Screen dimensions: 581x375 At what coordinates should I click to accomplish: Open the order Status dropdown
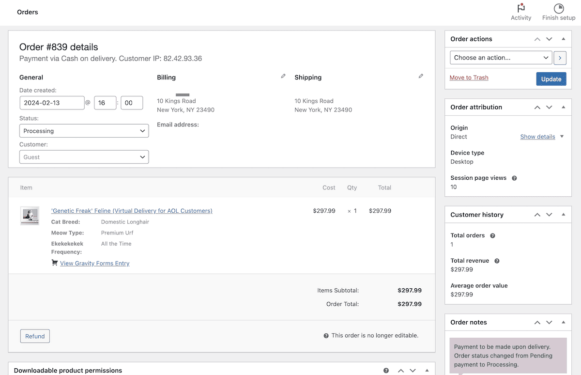click(84, 131)
